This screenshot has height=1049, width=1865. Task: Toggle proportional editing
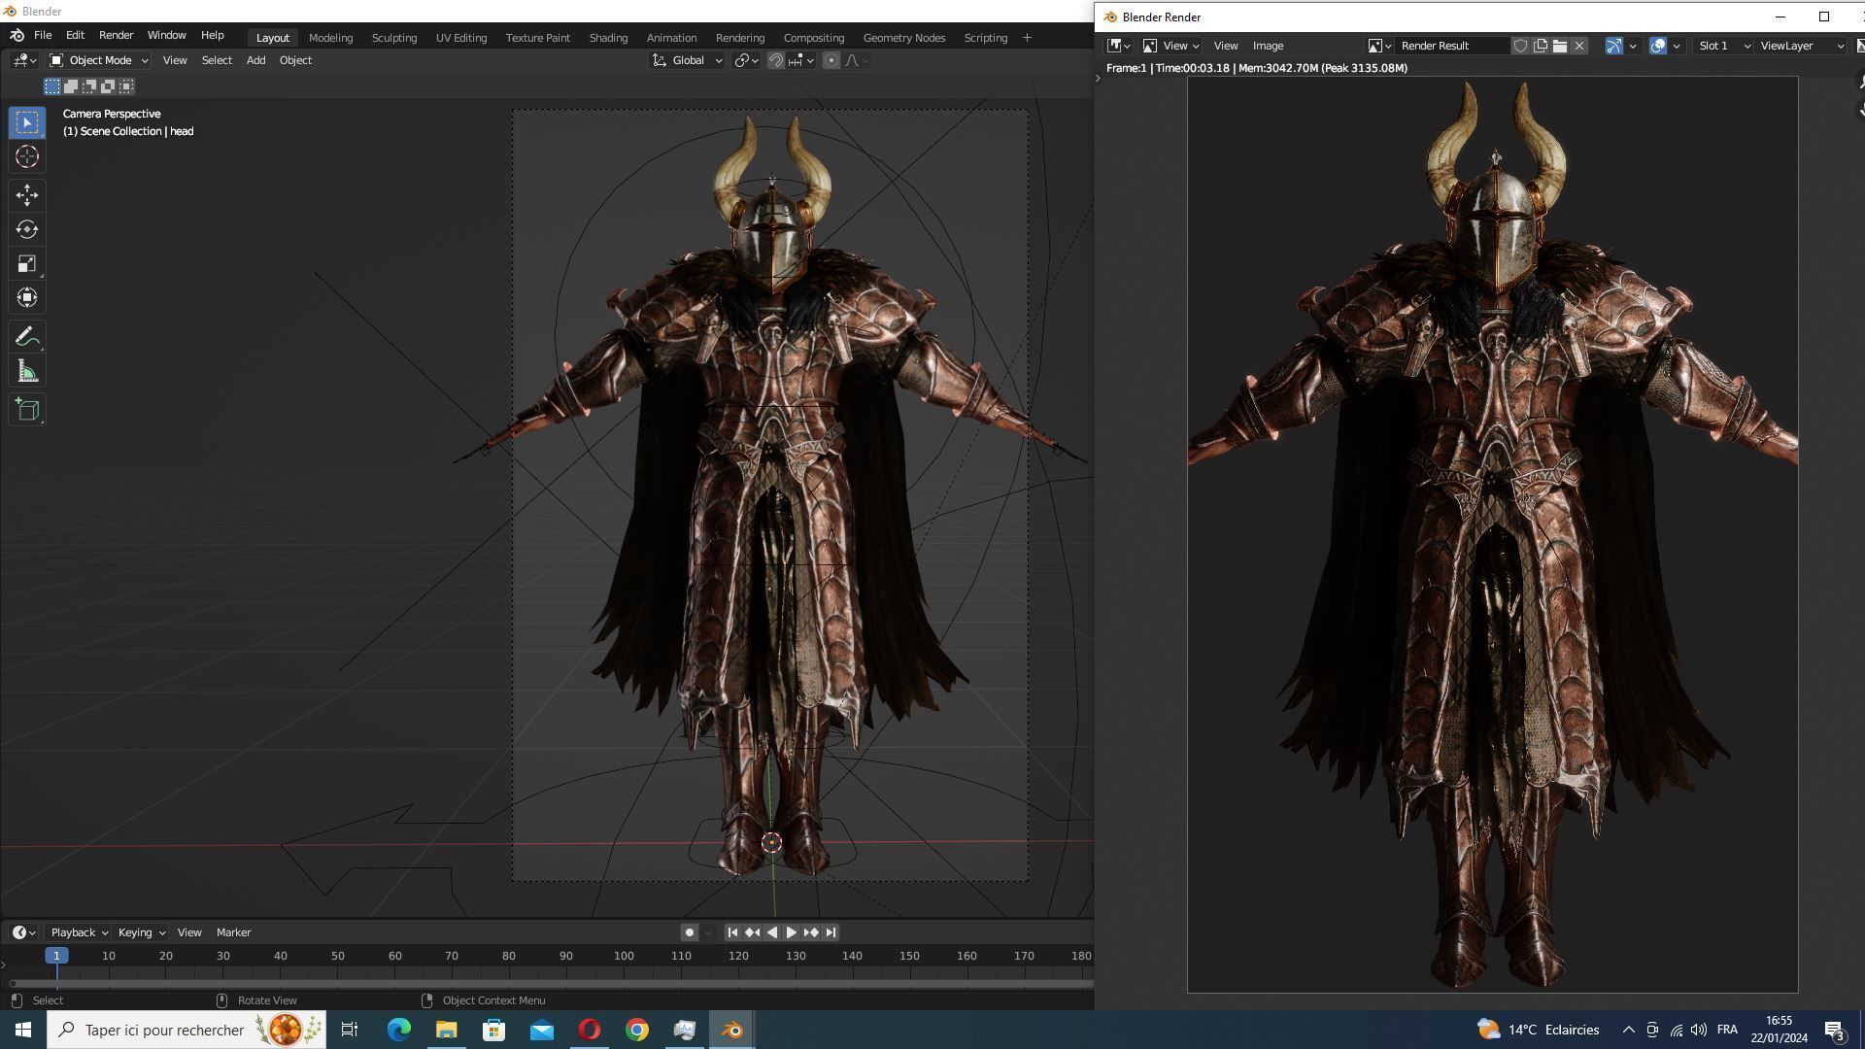point(831,60)
